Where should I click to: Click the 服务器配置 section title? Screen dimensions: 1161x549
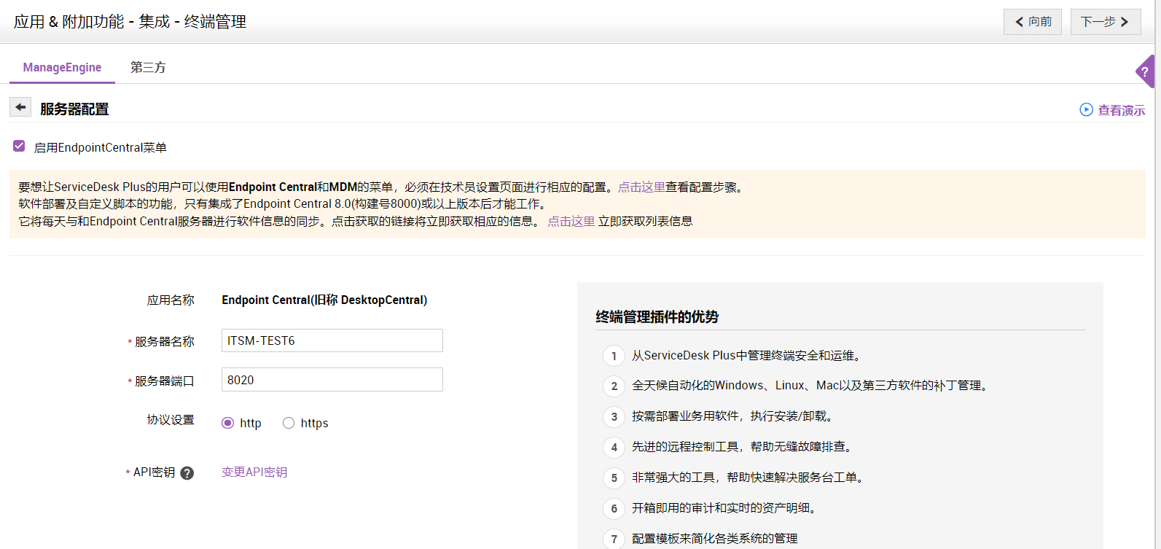click(74, 109)
